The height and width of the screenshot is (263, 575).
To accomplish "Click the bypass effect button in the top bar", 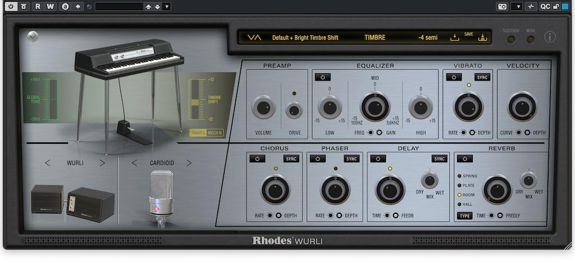I will [x=24, y=6].
